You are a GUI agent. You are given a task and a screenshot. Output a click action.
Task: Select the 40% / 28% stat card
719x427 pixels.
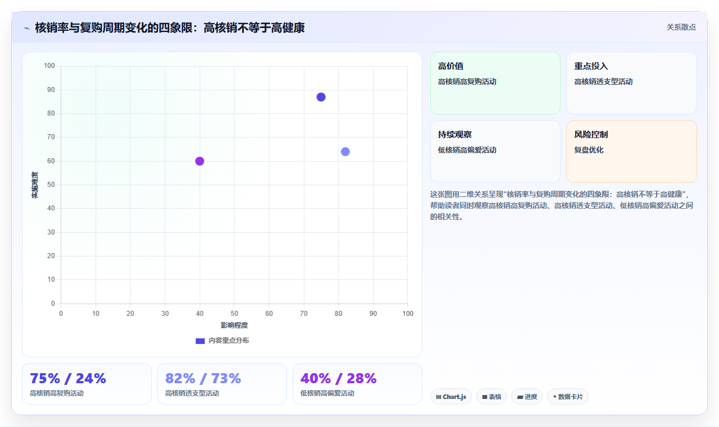click(x=357, y=384)
